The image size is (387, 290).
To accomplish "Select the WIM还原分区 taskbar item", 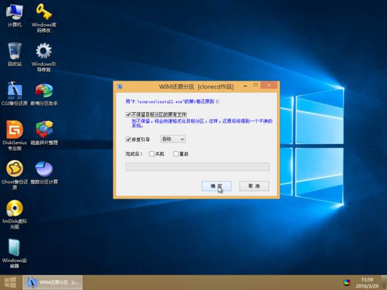I will pyautogui.click(x=53, y=283).
